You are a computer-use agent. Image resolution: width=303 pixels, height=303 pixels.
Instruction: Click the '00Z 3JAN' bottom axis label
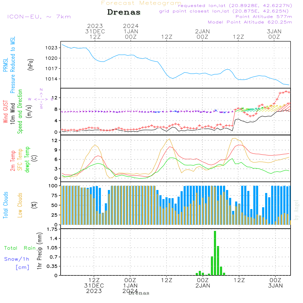coord(275,283)
